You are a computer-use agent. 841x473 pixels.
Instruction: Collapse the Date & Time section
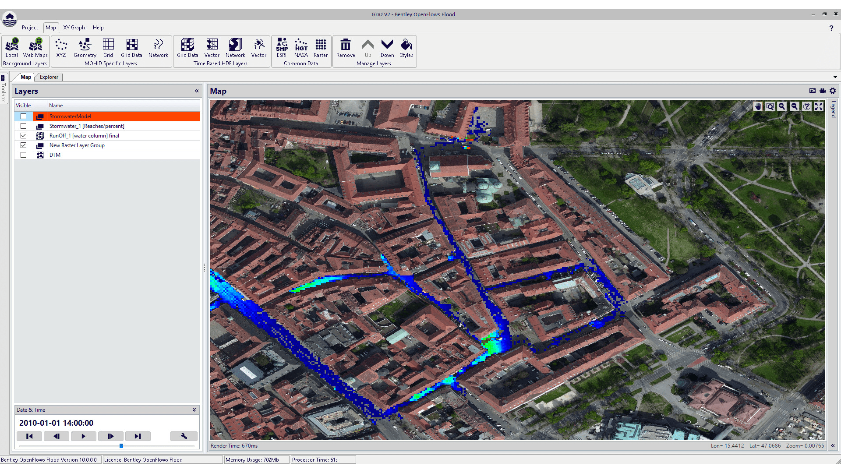coord(194,410)
